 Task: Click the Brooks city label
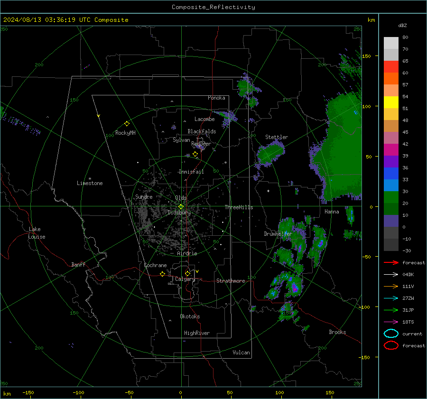tap(337, 332)
